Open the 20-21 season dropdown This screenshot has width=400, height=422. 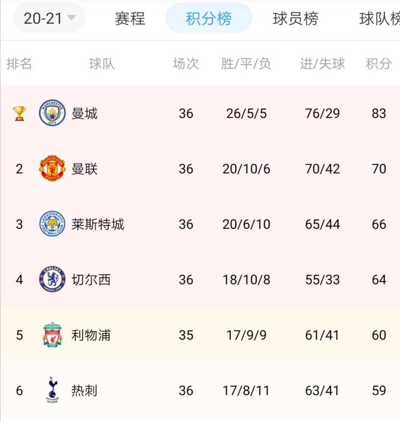click(x=49, y=18)
